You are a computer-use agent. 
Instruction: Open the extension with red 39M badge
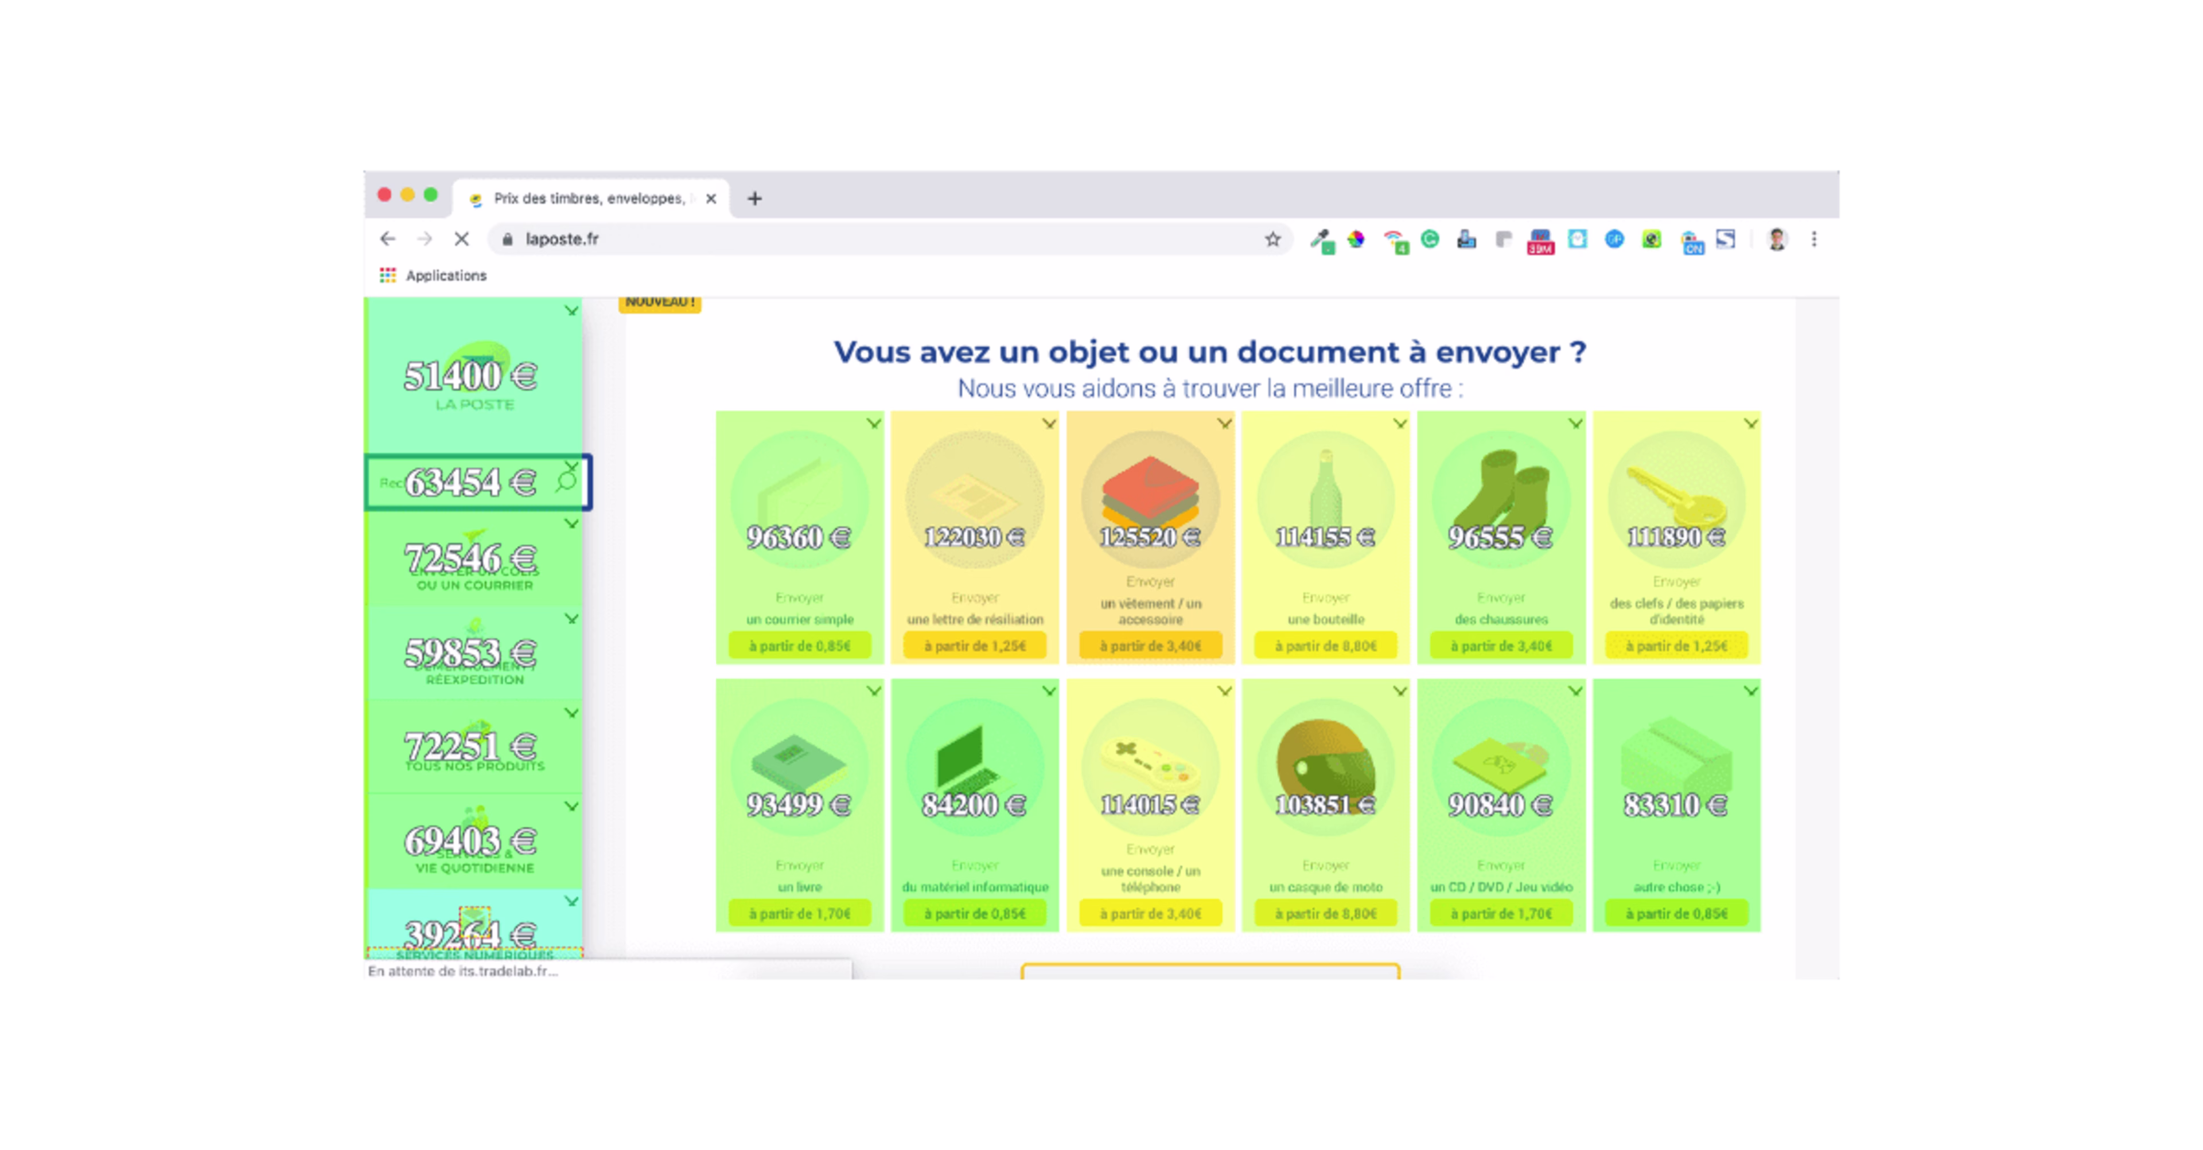point(1540,240)
